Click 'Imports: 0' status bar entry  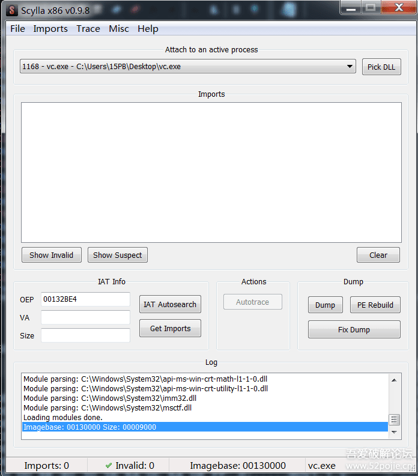(46, 465)
